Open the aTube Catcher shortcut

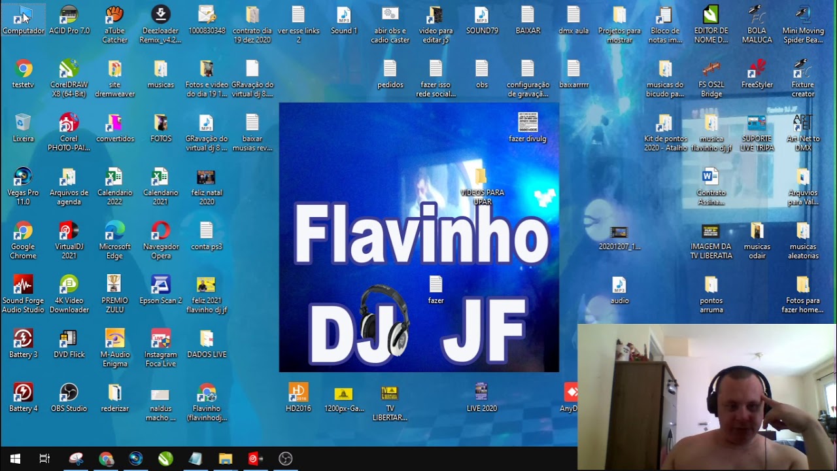[115, 24]
